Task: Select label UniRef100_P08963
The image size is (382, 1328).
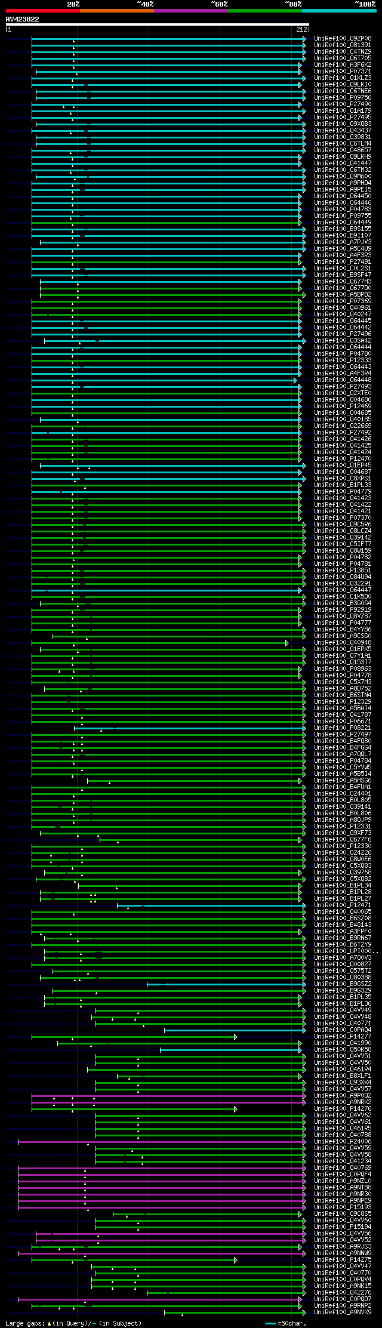Action: [343, 669]
